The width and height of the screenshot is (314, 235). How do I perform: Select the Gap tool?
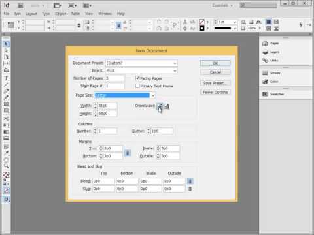[x=6, y=63]
